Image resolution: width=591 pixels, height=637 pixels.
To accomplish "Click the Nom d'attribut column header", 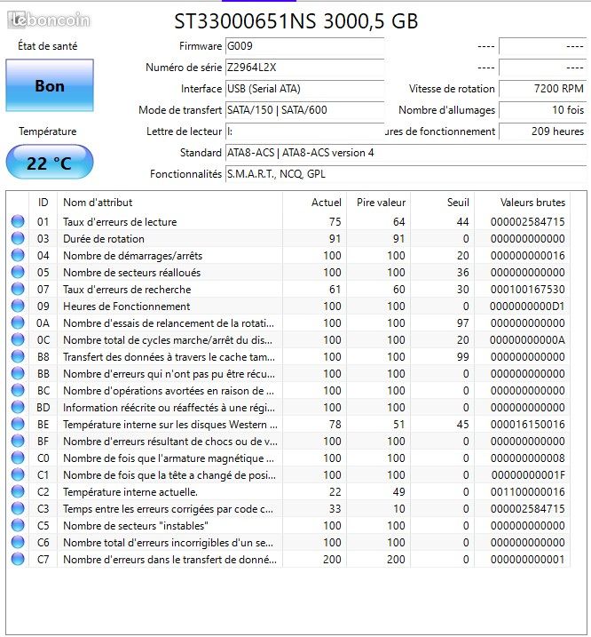I will [169, 203].
